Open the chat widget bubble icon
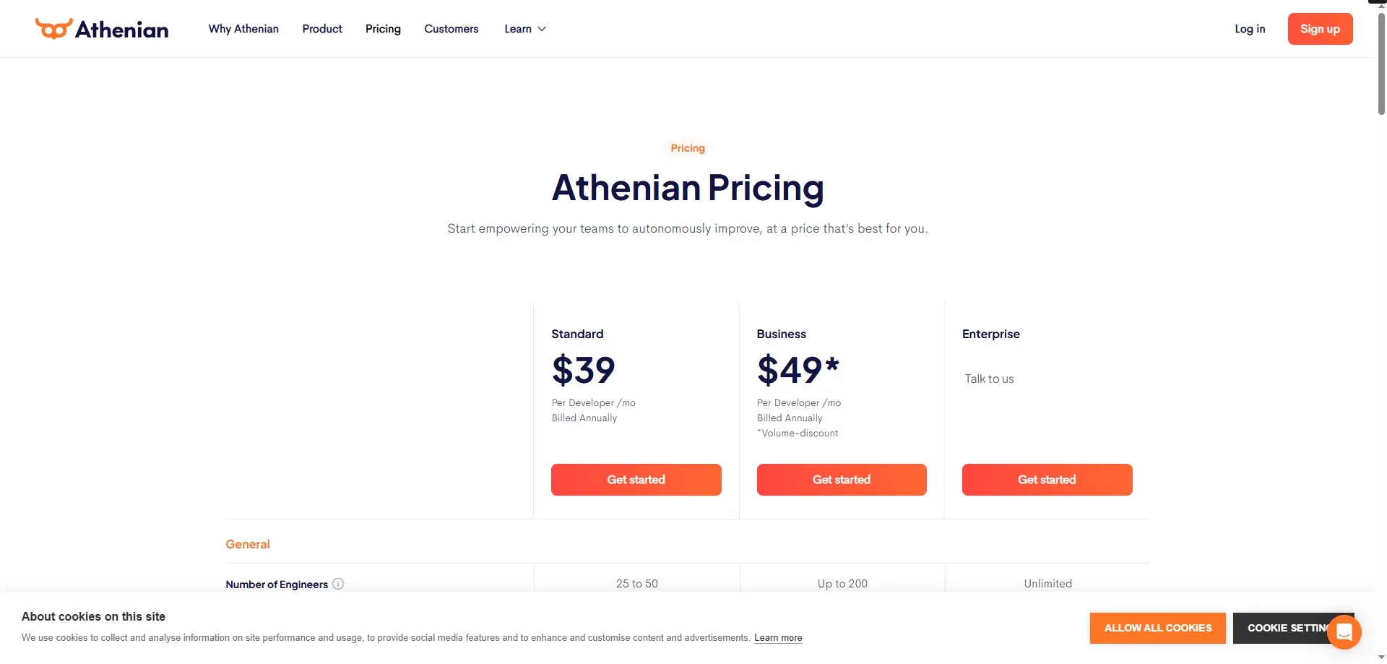Viewport: 1387px width, 664px height. (1344, 632)
